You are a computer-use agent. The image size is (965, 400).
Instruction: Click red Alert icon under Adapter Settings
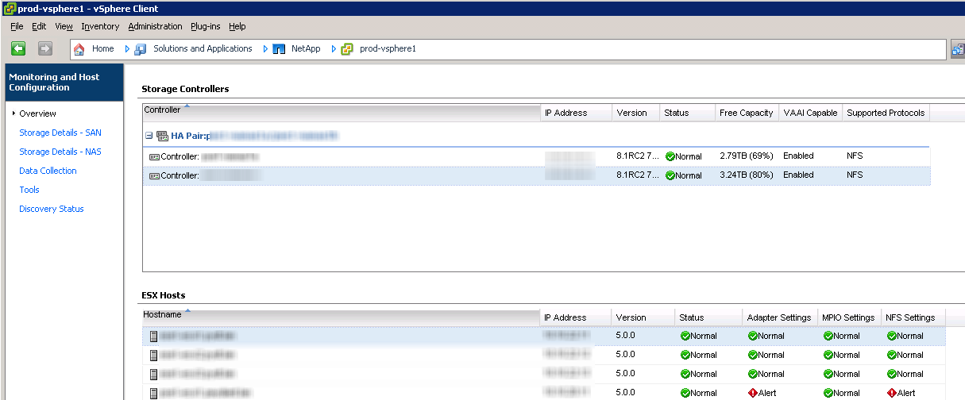tap(752, 393)
